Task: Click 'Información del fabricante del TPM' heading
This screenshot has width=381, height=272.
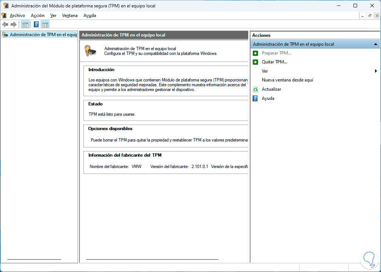Action: [x=125, y=155]
